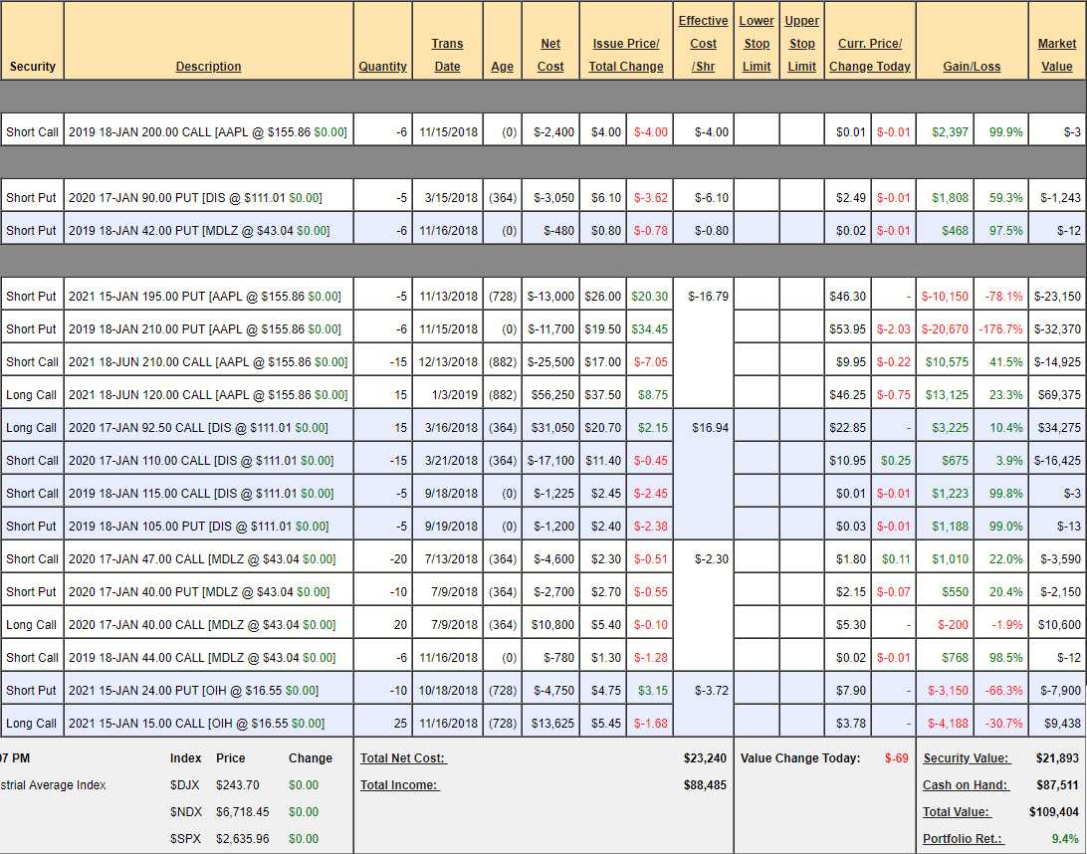Click the $SPX index symbol
Image resolution: width=1087 pixels, height=854 pixels.
[x=185, y=839]
